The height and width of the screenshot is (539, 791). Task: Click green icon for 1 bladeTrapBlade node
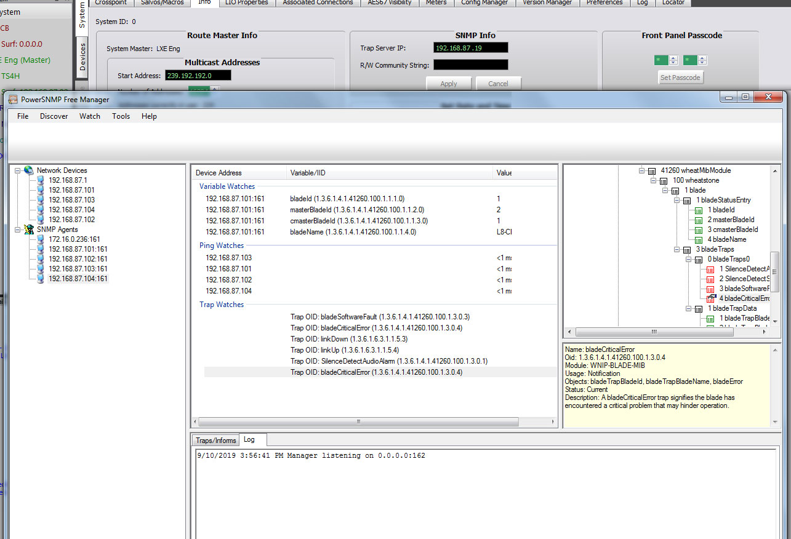tap(710, 318)
